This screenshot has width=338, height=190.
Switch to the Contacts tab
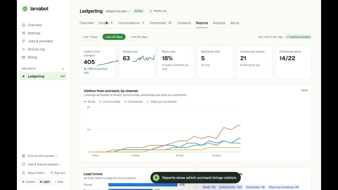184,23
